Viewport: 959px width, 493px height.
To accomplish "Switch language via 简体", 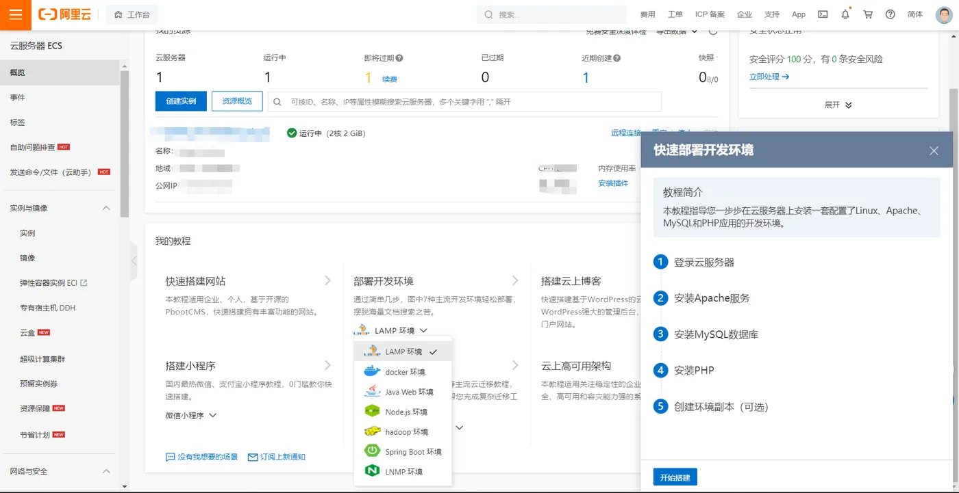I will pyautogui.click(x=915, y=14).
